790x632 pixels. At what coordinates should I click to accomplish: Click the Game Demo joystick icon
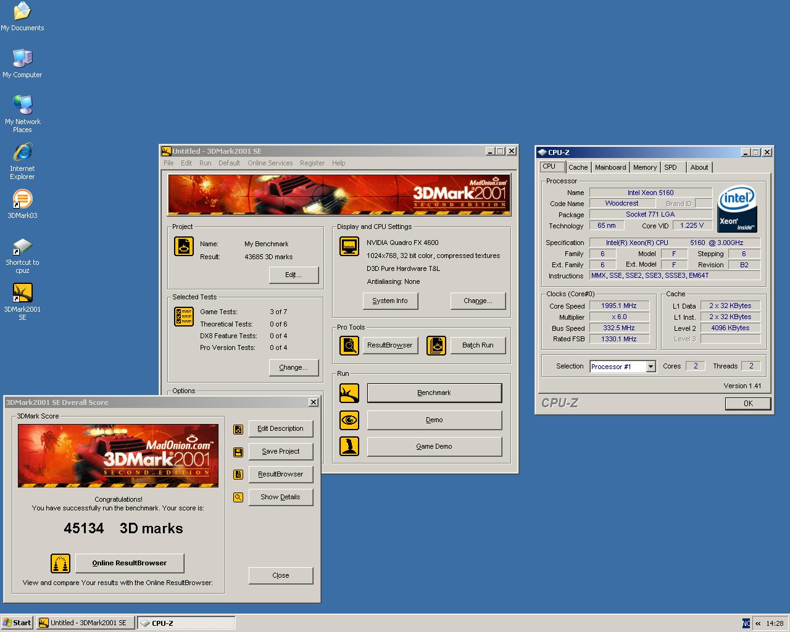349,446
